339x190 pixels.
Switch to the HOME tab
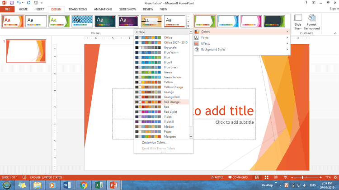coord(23,9)
